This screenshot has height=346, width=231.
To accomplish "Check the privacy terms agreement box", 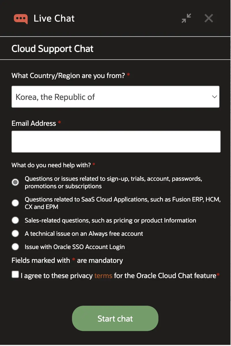I will 15,274.
